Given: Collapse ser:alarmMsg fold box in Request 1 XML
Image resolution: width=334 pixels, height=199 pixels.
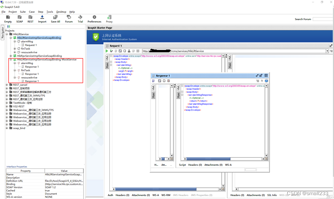Looking at the screenshot, I should click(x=111, y=65).
